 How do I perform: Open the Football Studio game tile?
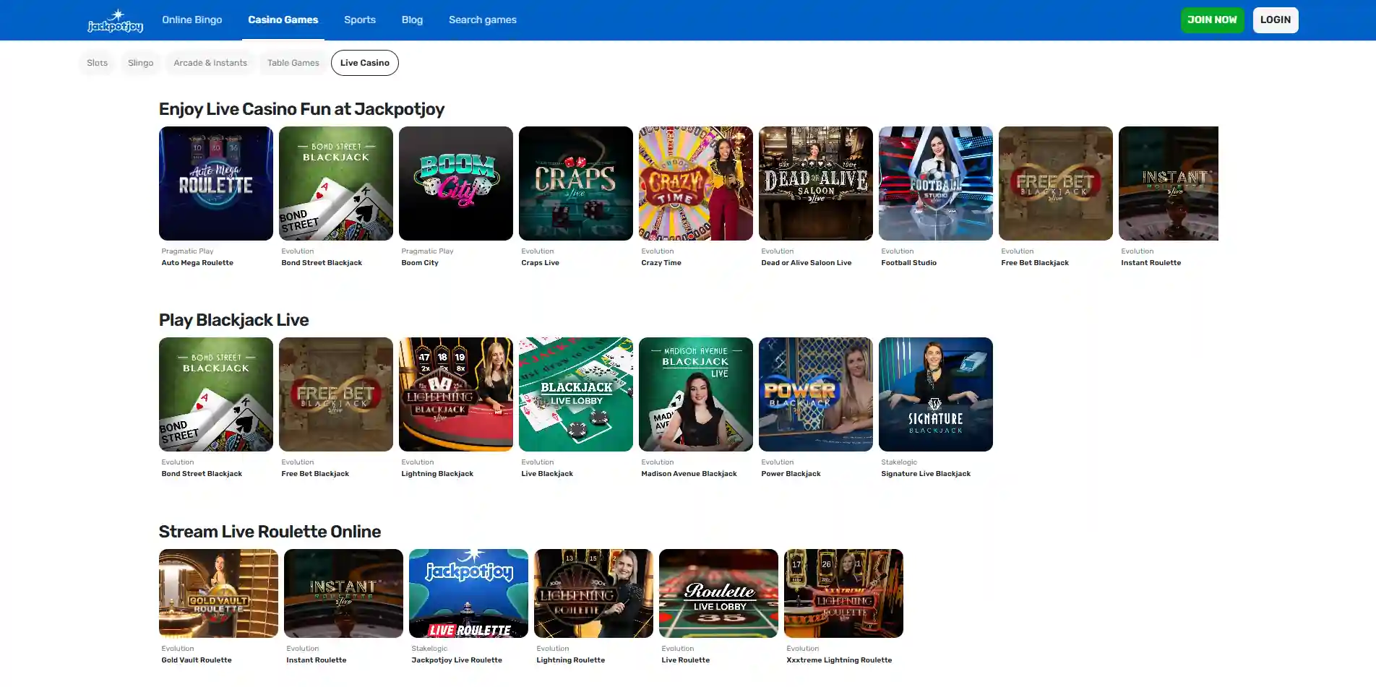click(936, 183)
